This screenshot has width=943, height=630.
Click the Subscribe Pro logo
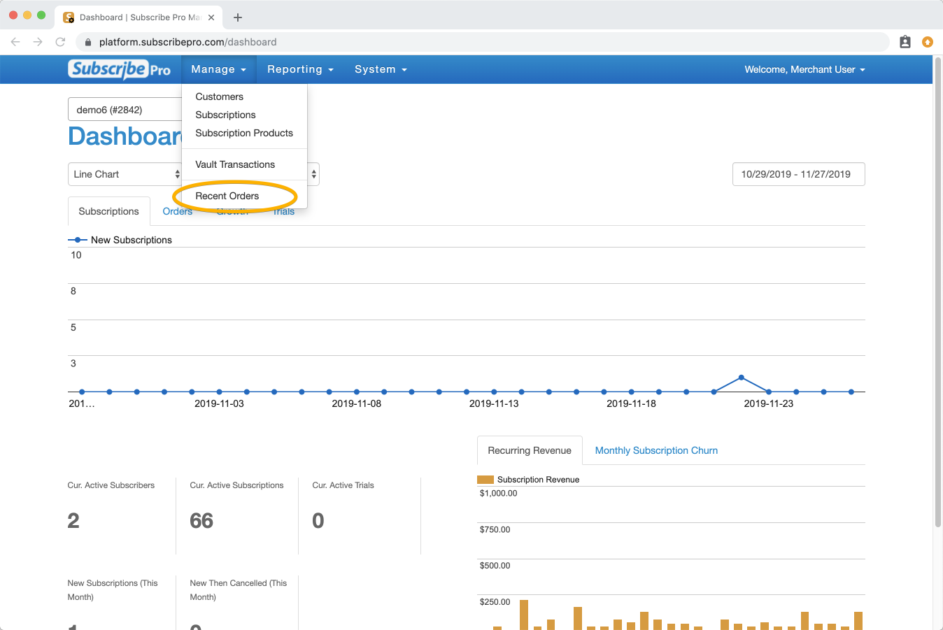point(119,69)
